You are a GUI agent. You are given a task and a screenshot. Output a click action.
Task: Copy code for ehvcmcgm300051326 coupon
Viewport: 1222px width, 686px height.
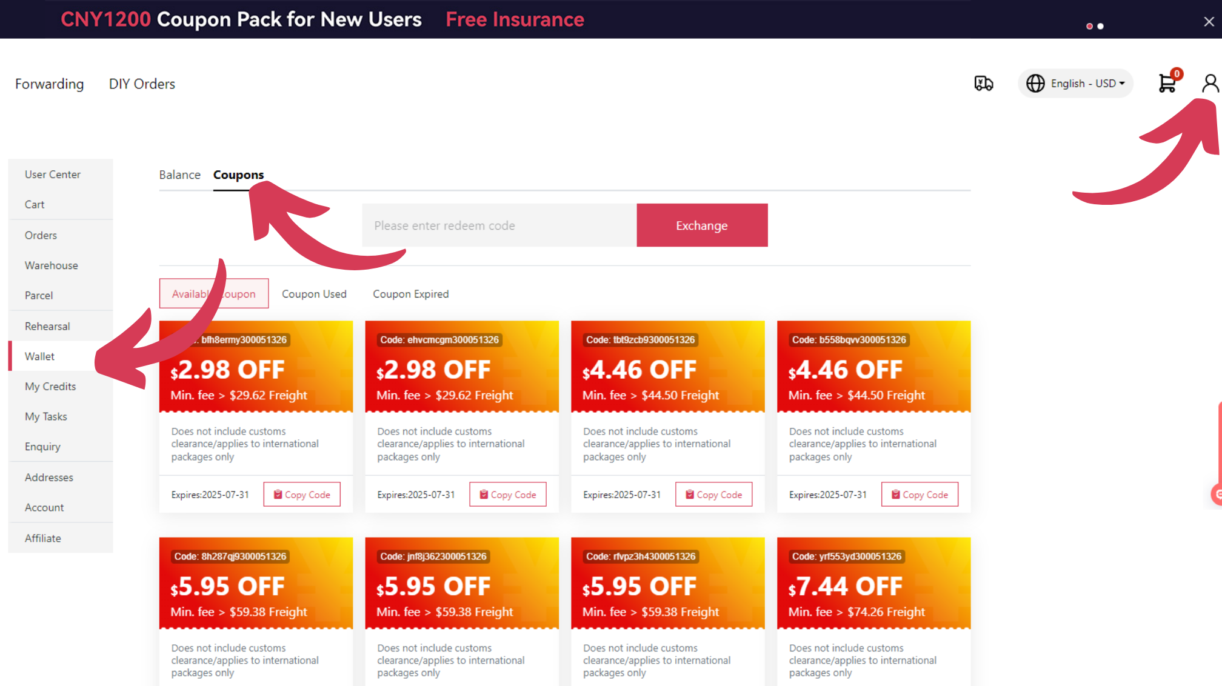(x=508, y=495)
